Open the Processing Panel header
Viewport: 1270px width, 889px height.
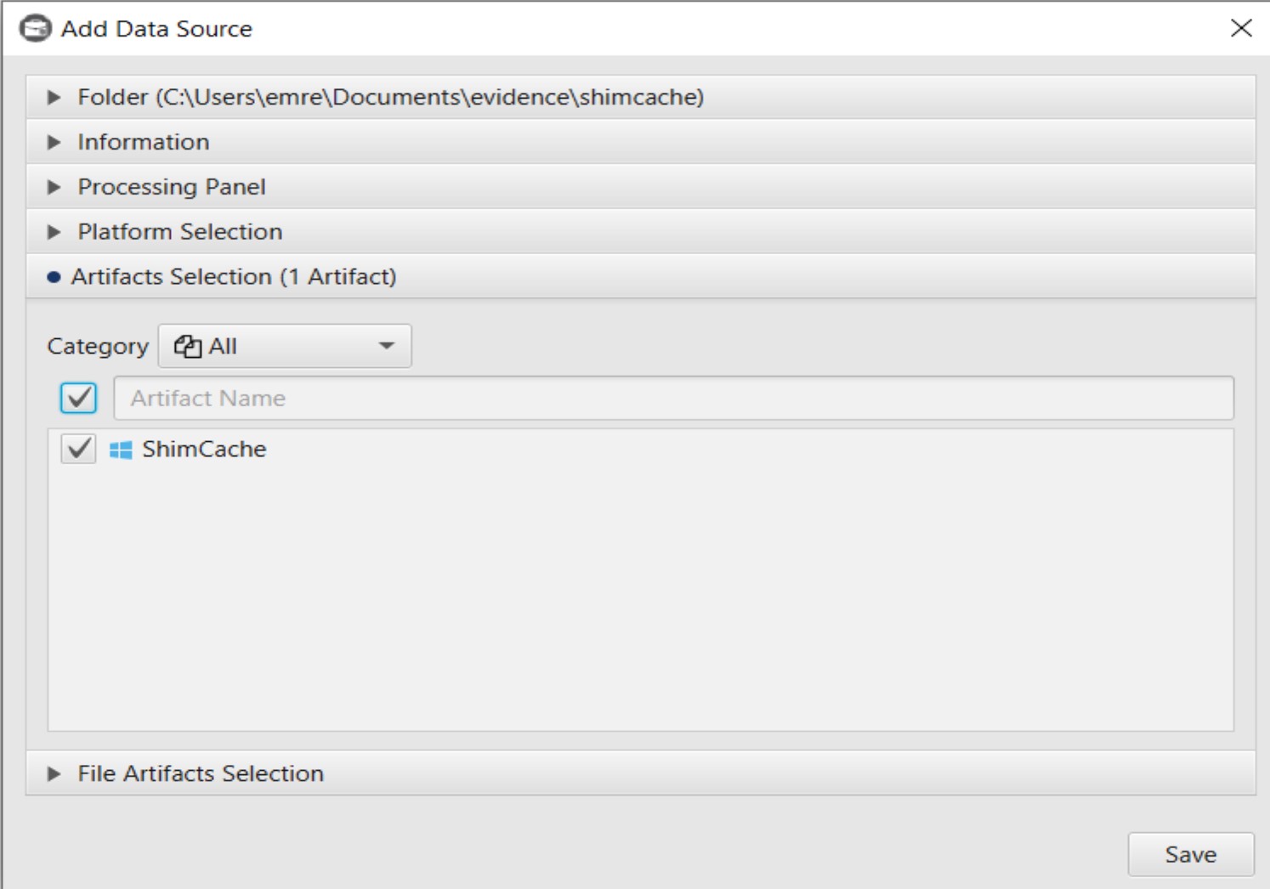171,187
